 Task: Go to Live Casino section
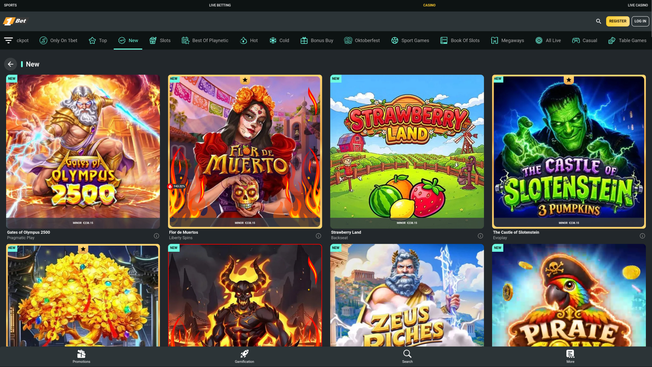click(637, 5)
